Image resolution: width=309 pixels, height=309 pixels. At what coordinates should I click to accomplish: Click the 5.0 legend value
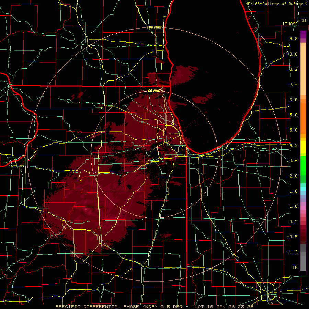(x=294, y=130)
